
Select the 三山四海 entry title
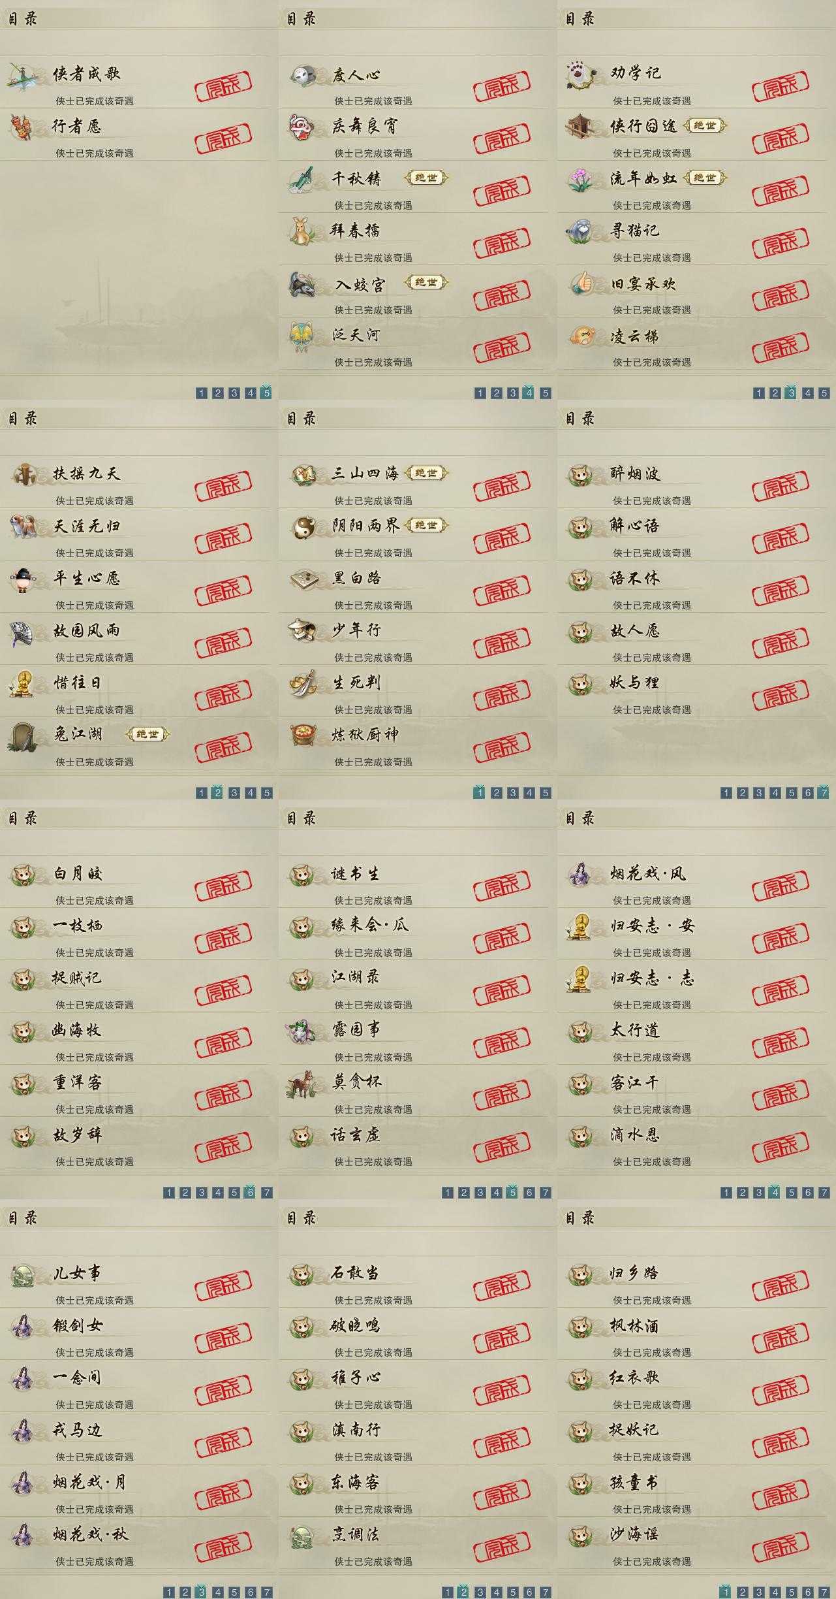(x=365, y=474)
